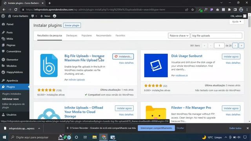The width and height of the screenshot is (251, 141).
Task: Open Editor de arquivos de plugin
Action: coord(13,106)
